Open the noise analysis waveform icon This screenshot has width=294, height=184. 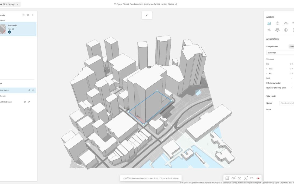[269, 30]
